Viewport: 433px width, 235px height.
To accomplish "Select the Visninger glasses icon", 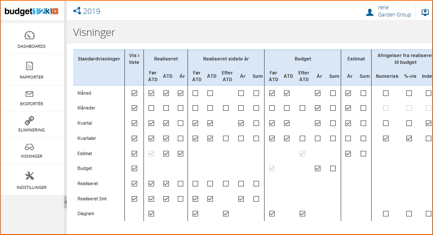I will [29, 147].
